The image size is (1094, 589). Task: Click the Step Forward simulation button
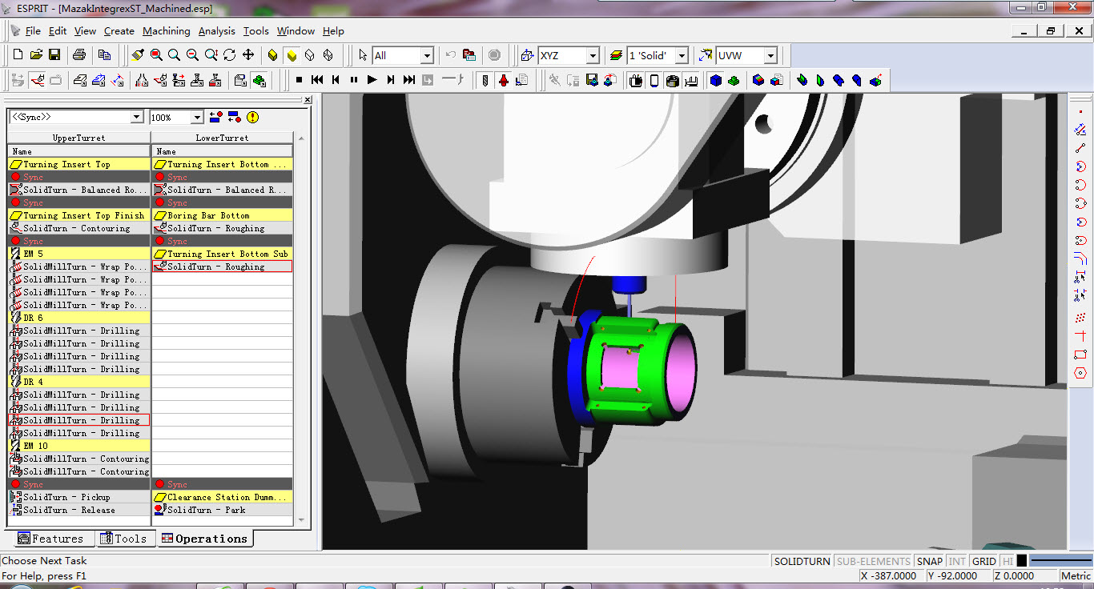click(391, 80)
